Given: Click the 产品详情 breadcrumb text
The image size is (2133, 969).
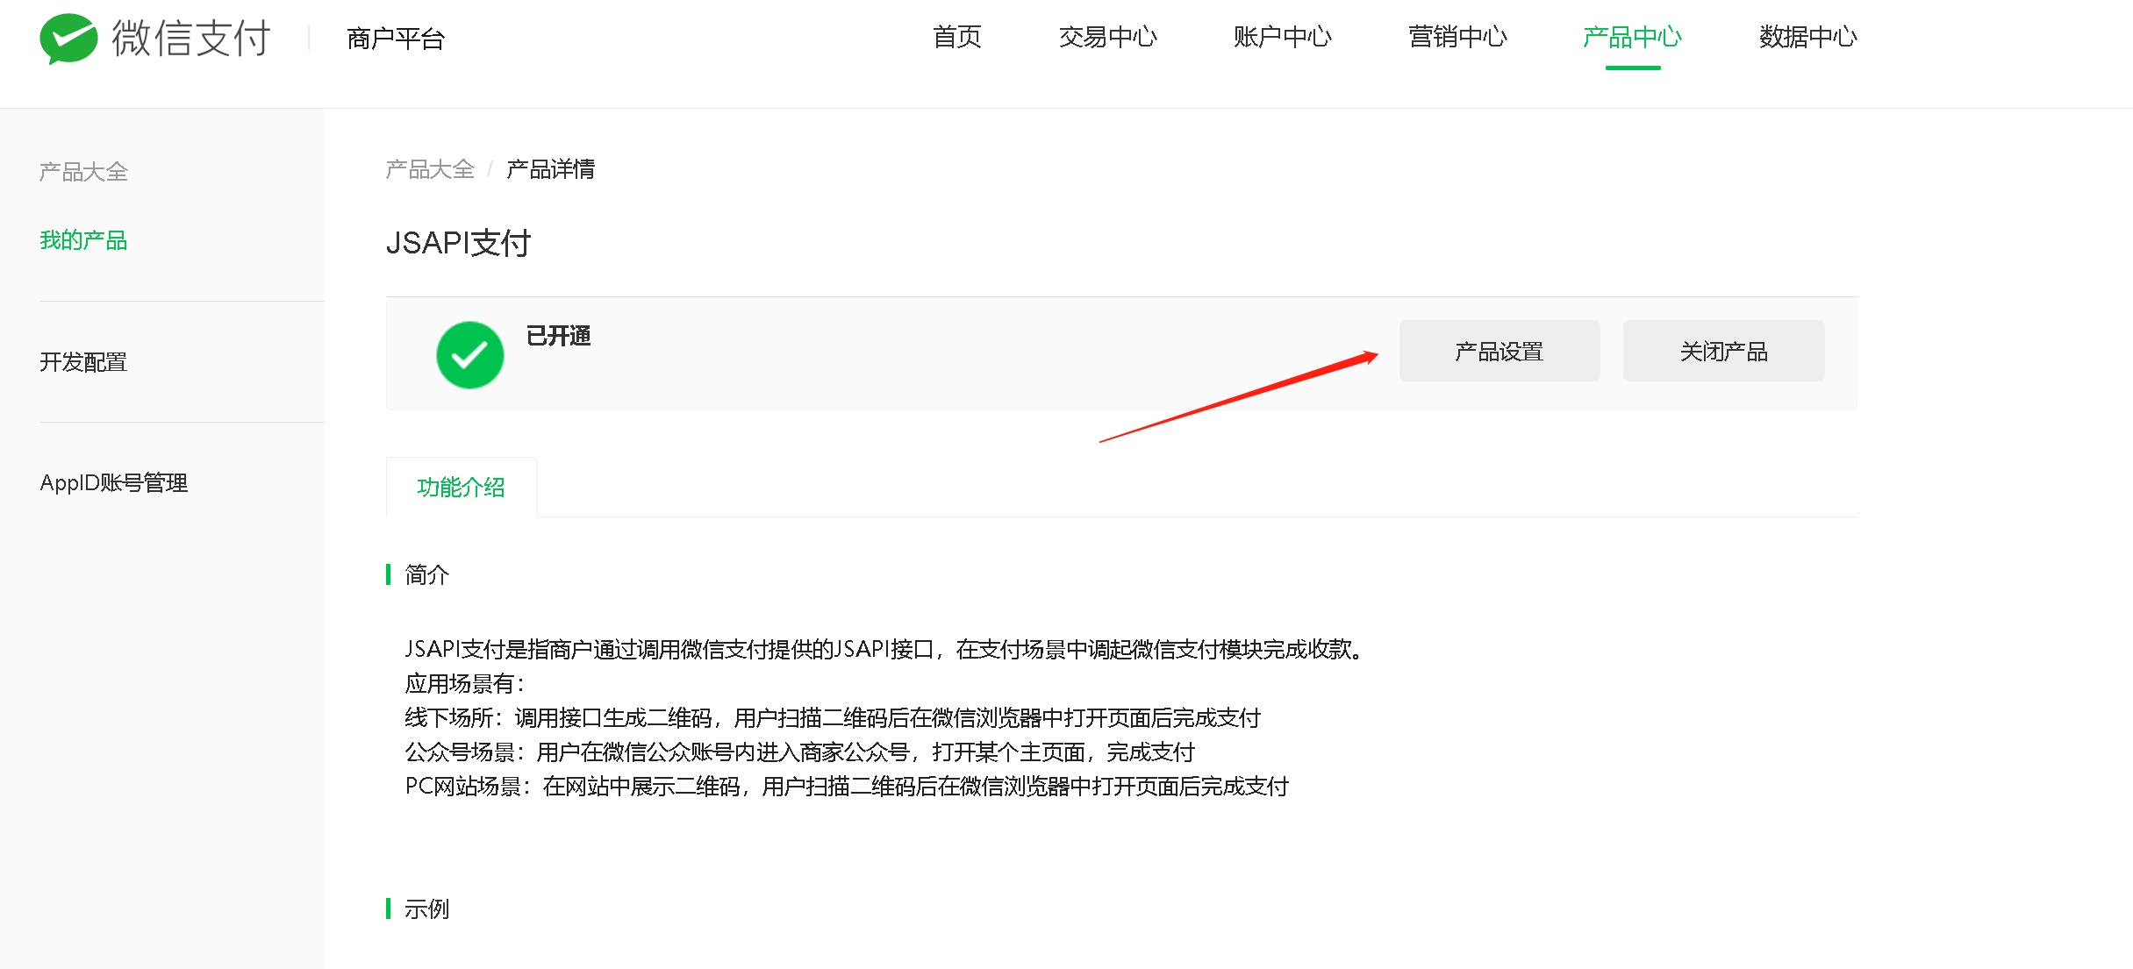Looking at the screenshot, I should point(551,169).
